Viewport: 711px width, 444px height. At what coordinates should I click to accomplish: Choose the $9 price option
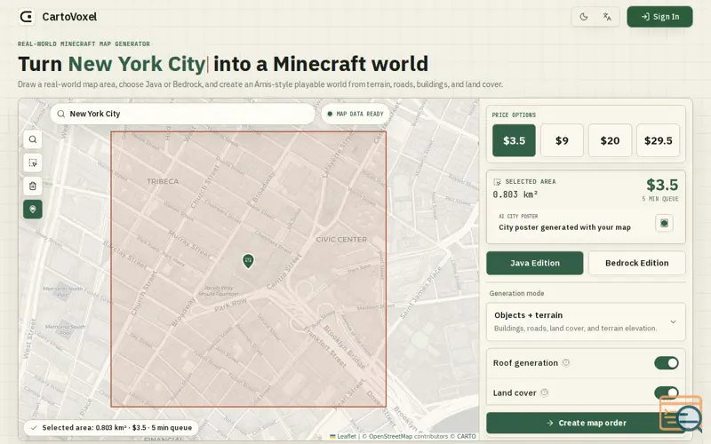click(x=562, y=140)
